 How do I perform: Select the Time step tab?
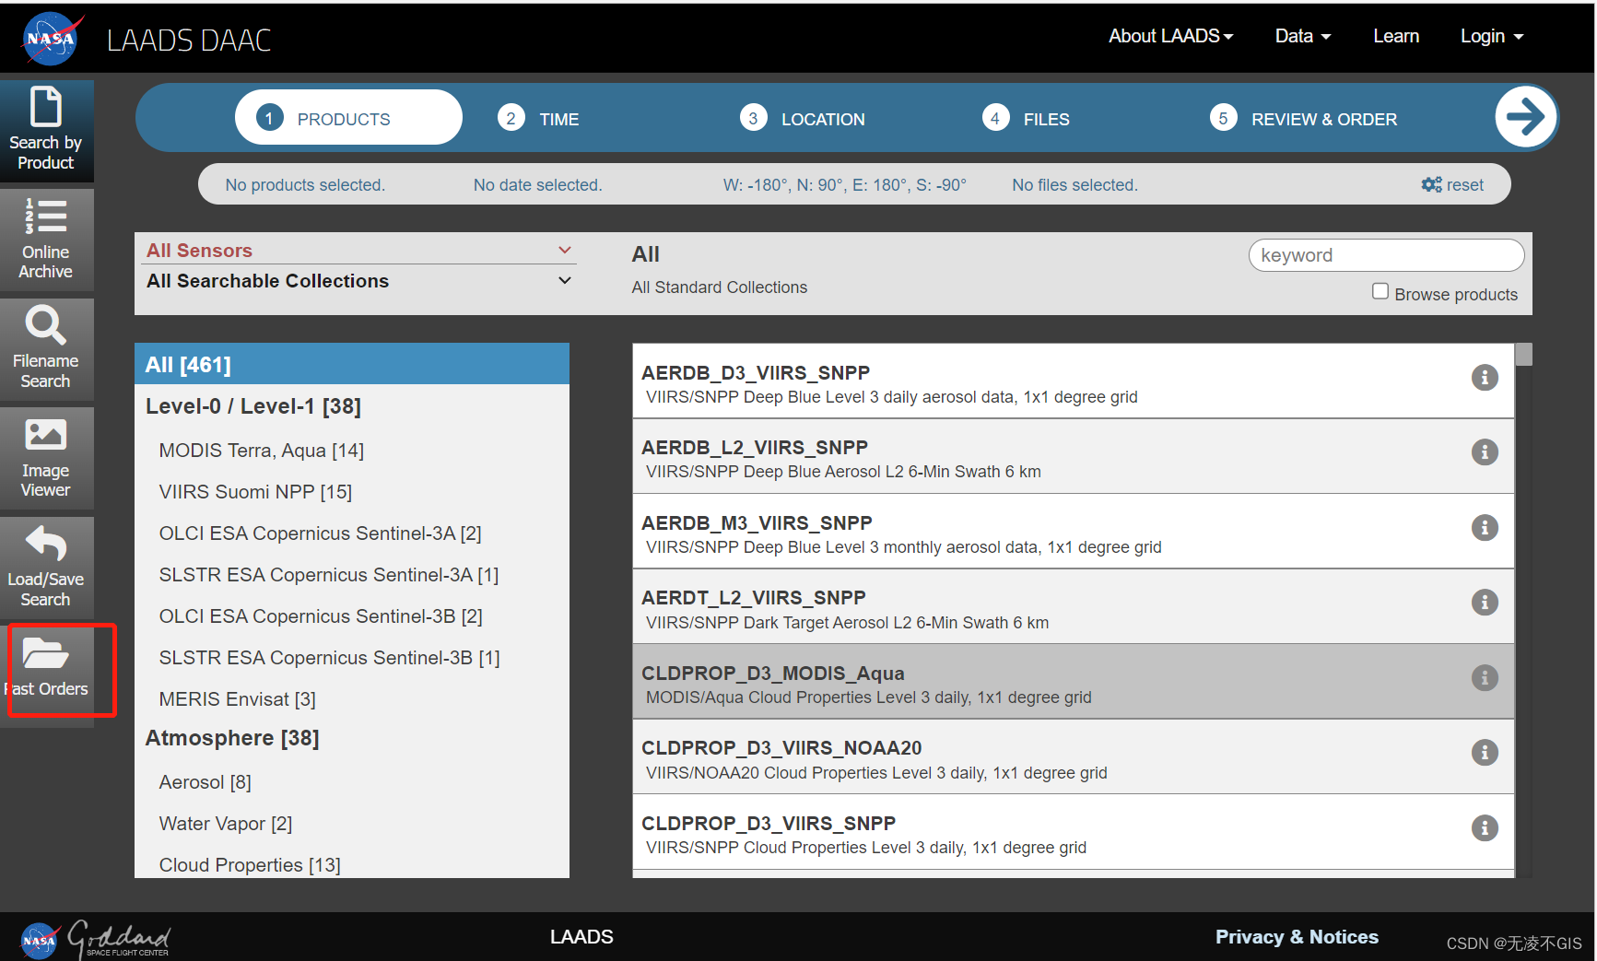click(538, 119)
